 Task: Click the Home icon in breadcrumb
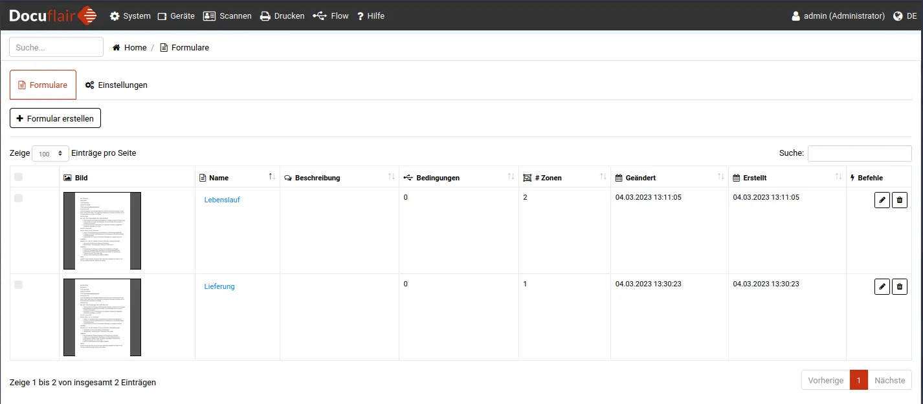point(117,48)
